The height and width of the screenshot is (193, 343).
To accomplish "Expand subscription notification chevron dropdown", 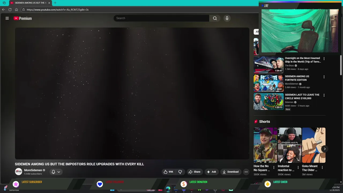I will 59,172.
